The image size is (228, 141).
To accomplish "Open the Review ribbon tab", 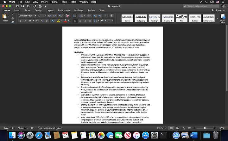I will (x=91, y=10).
